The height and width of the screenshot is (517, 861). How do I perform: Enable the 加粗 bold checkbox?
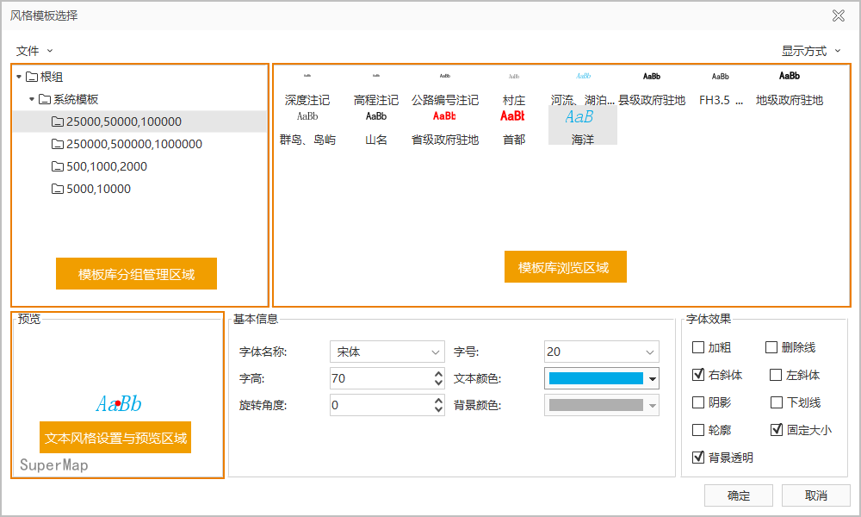click(697, 348)
